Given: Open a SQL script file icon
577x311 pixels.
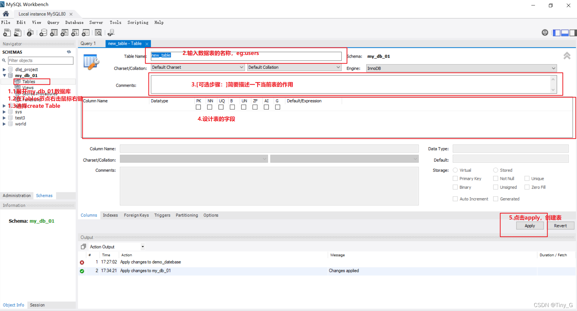Looking at the screenshot, I should 18,33.
